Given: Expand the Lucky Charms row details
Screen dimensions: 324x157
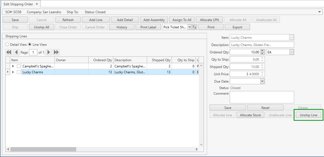Looking at the screenshot, I should pyautogui.click(x=13, y=72).
